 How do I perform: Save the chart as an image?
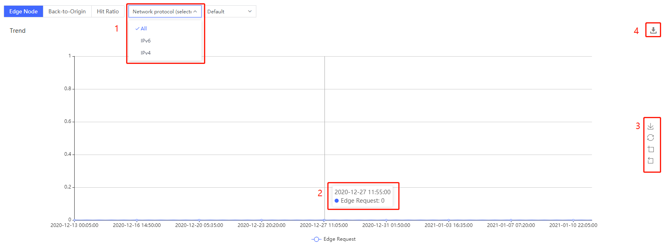[651, 127]
